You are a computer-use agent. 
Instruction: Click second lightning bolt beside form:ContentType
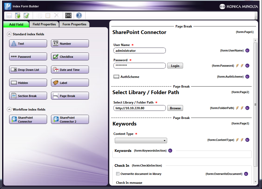click(x=242, y=140)
